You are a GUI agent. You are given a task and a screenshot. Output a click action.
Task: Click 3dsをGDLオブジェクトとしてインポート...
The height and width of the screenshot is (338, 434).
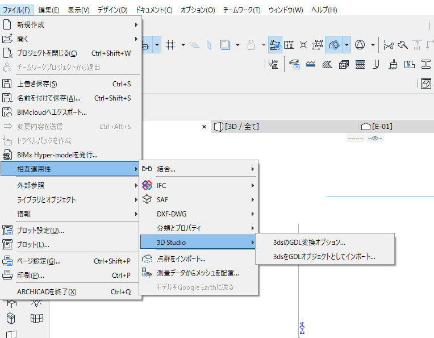click(325, 257)
